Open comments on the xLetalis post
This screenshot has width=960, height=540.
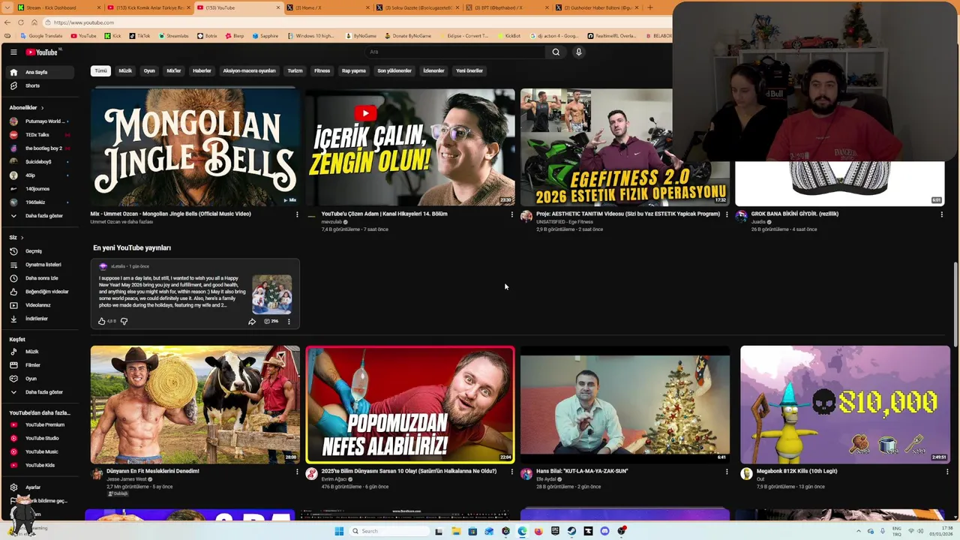[271, 321]
